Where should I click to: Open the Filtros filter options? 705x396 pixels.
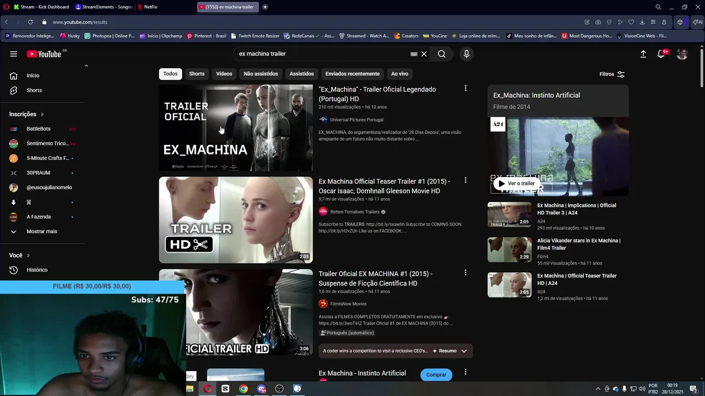[612, 74]
